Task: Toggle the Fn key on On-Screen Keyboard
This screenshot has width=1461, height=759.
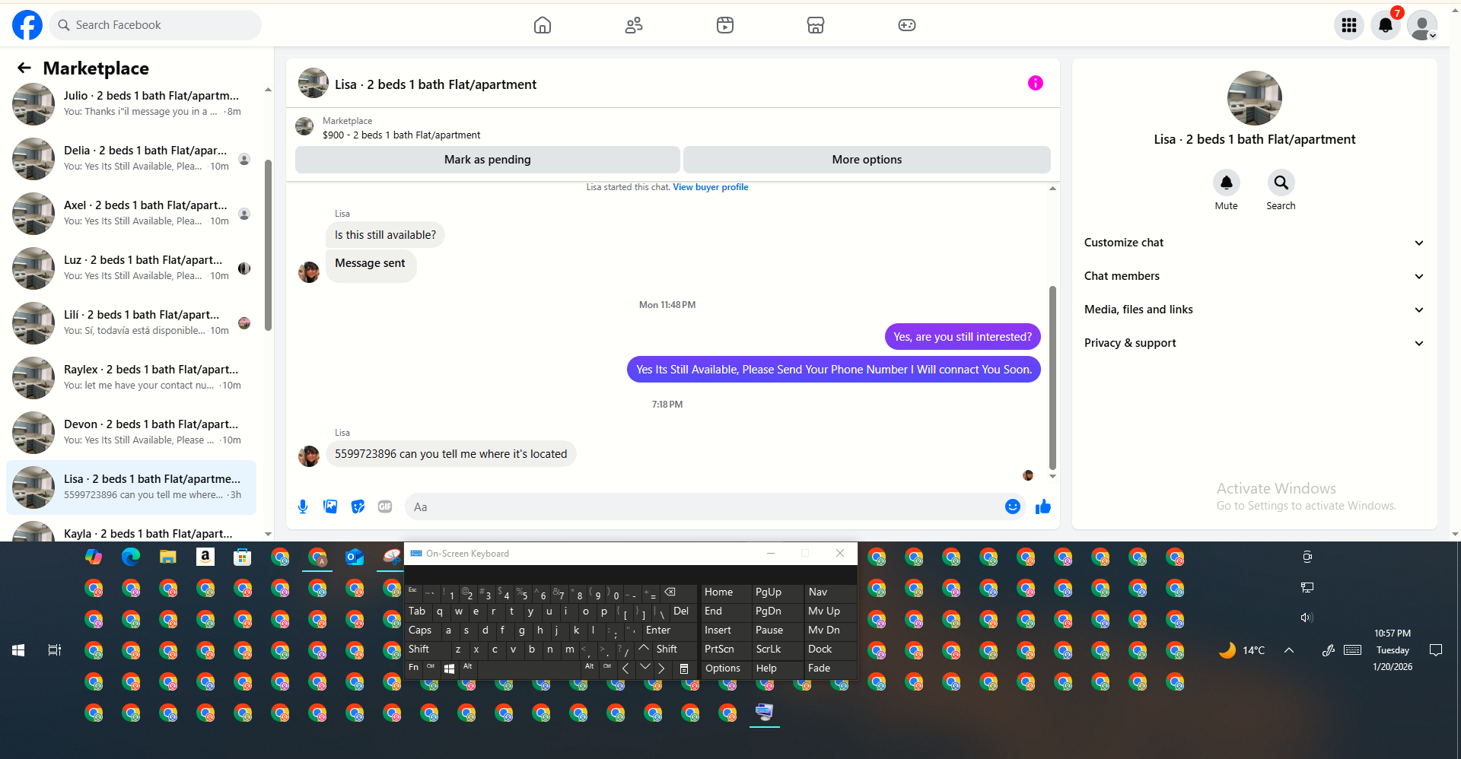Action: coord(414,668)
